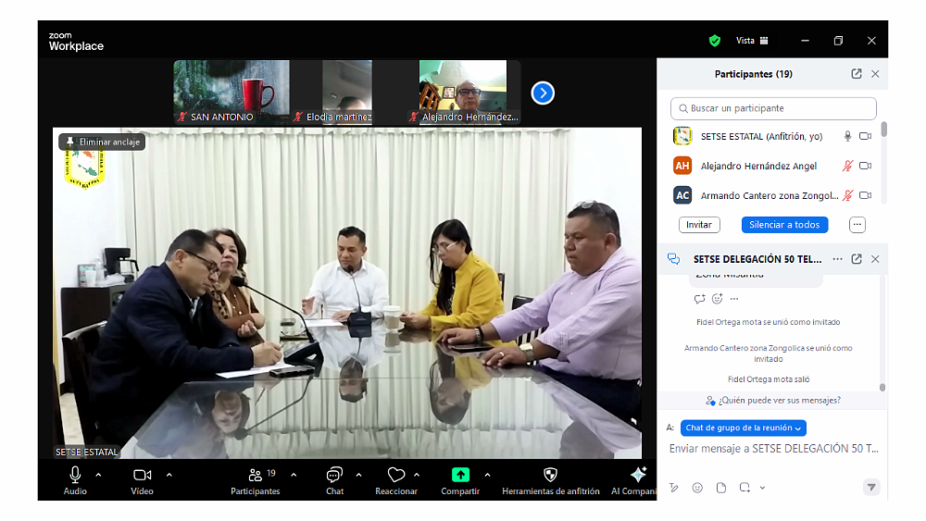Viewport: 926px width, 521px height.
Task: Open the Chat de grupo de la reunión dropdown
Action: (744, 428)
